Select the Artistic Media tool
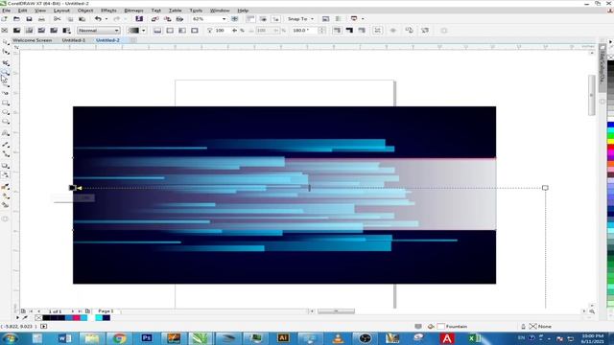Viewport: 614px width, 345px height. click(x=6, y=94)
